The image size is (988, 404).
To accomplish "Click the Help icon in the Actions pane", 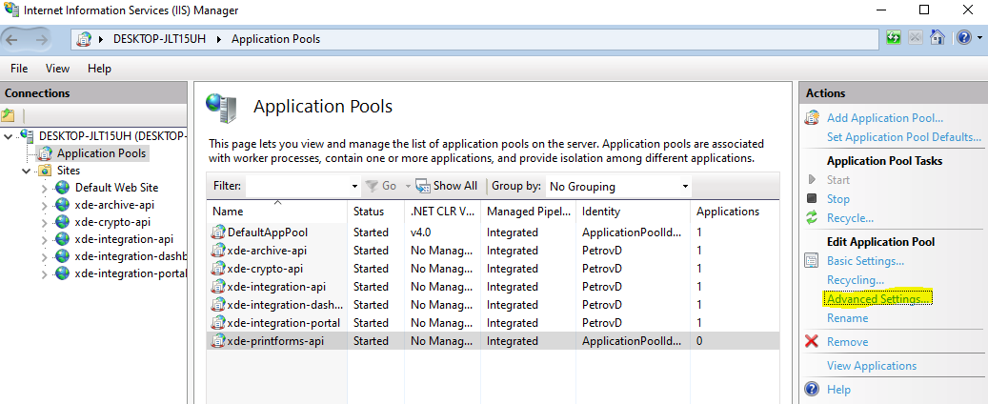I will (812, 389).
